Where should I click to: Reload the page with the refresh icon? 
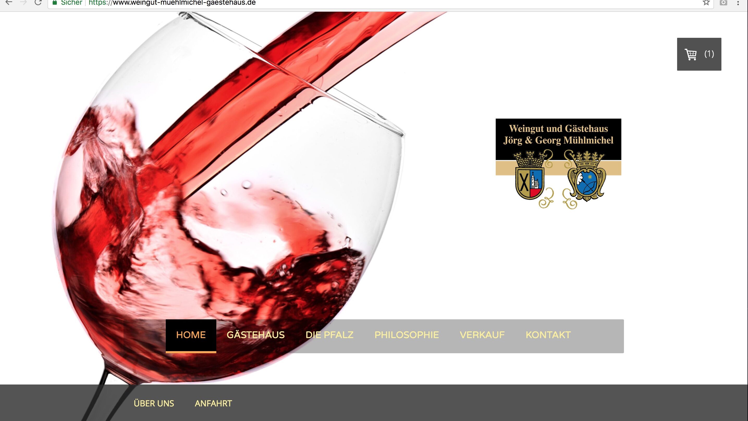tap(38, 3)
